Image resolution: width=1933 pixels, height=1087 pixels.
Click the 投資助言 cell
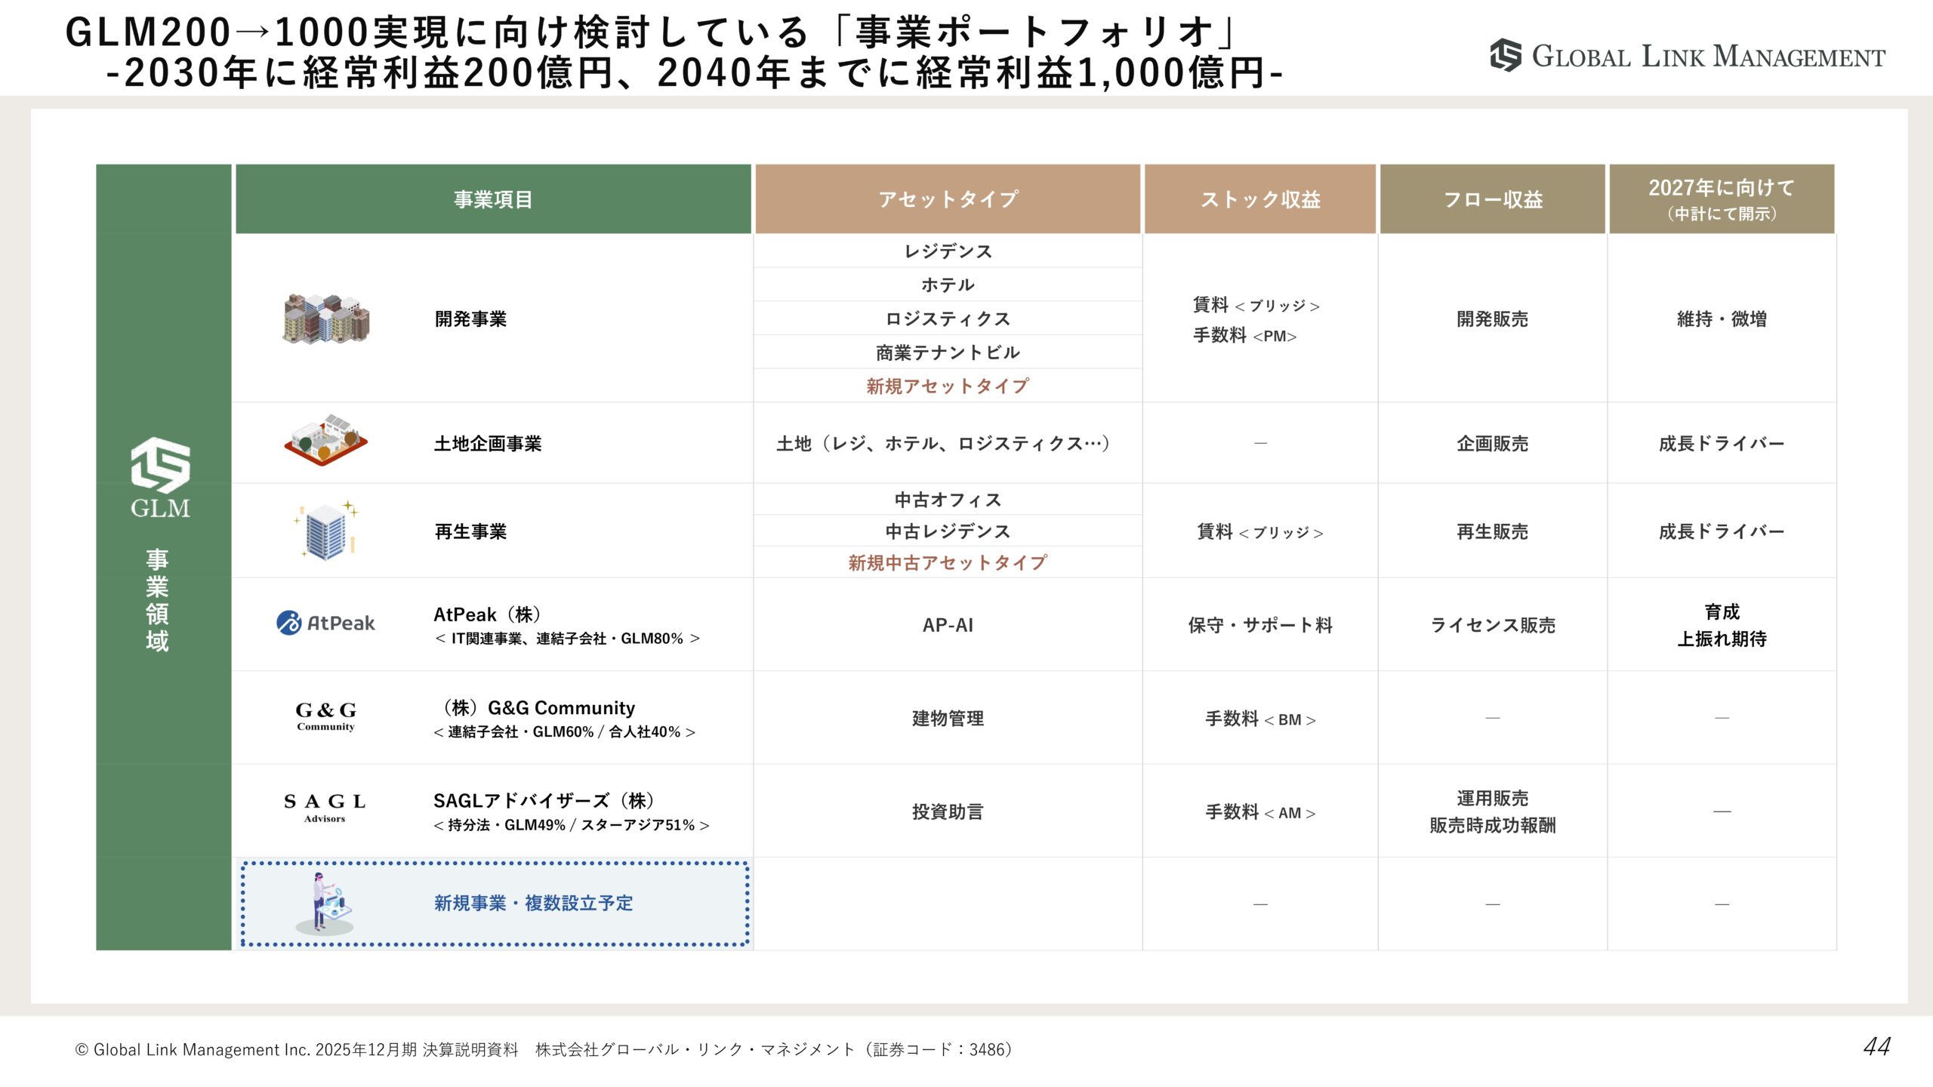click(948, 811)
